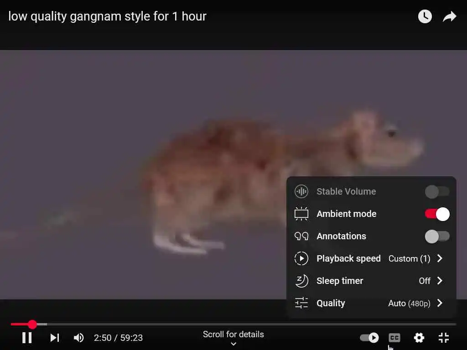Image resolution: width=467 pixels, height=350 pixels.
Task: Click the Playback speed circular play icon
Action: click(301, 258)
